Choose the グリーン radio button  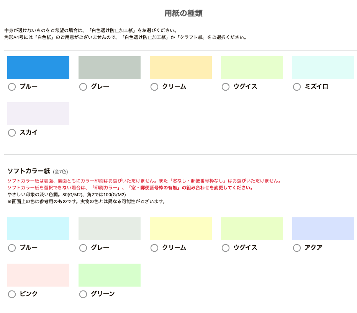click(x=83, y=294)
